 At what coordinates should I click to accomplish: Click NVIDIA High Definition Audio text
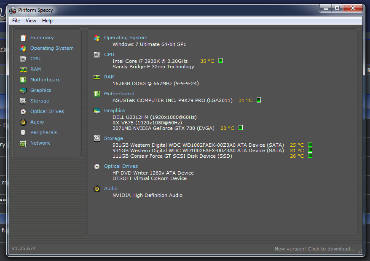[147, 195]
